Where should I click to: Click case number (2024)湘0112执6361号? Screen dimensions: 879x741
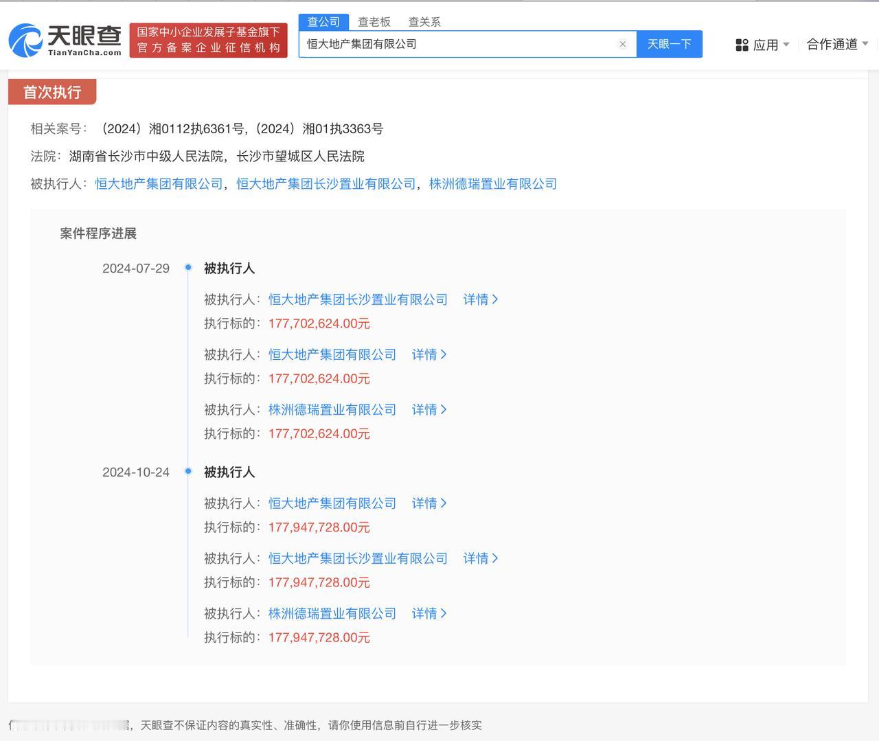(172, 129)
